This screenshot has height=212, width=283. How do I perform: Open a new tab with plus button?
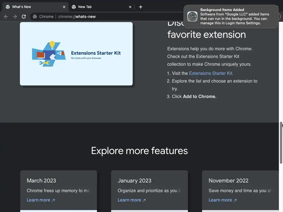click(x=141, y=7)
